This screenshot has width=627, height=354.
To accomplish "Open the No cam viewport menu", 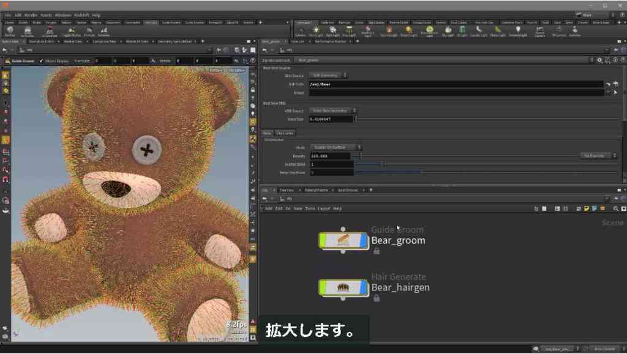I will (236, 71).
